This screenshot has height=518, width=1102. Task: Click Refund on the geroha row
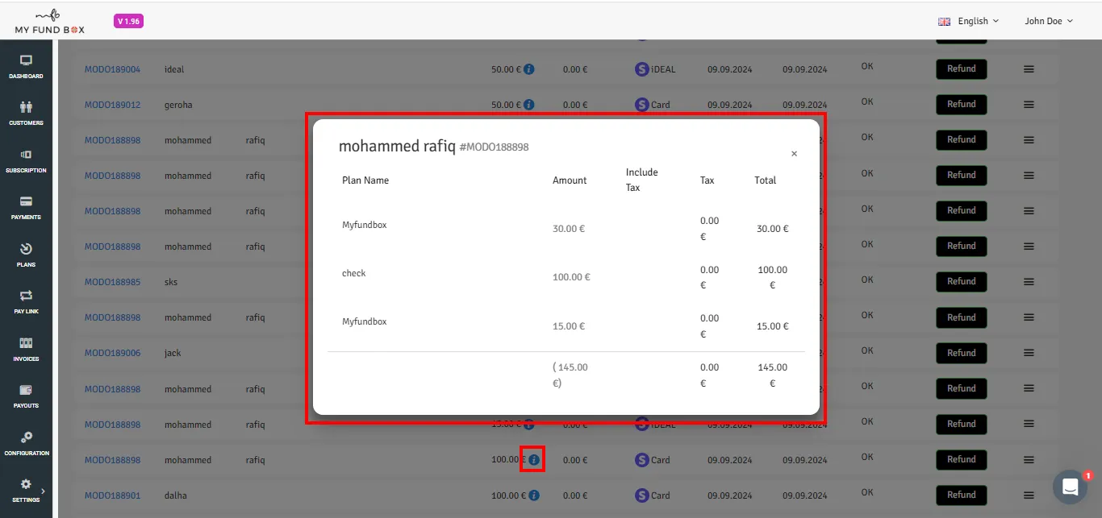pos(962,104)
